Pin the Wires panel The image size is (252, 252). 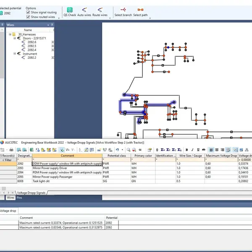pyautogui.click(x=52, y=25)
